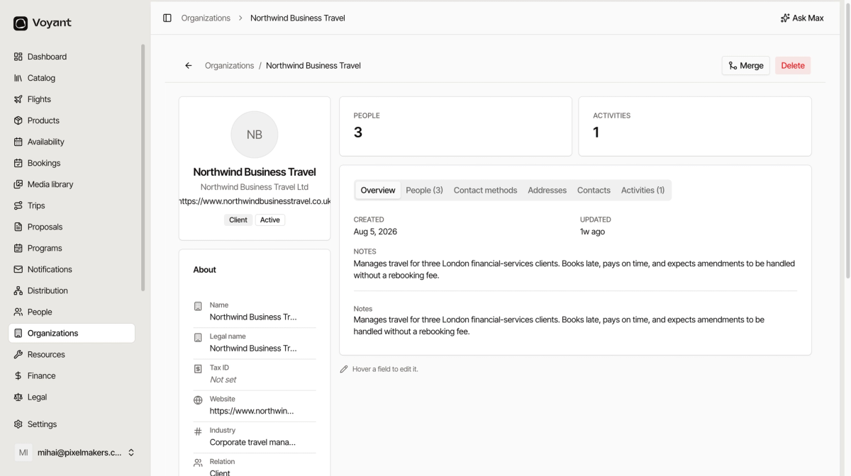Click the Flights plane icon
Screen dimensions: 851x476
pyautogui.click(x=18, y=99)
